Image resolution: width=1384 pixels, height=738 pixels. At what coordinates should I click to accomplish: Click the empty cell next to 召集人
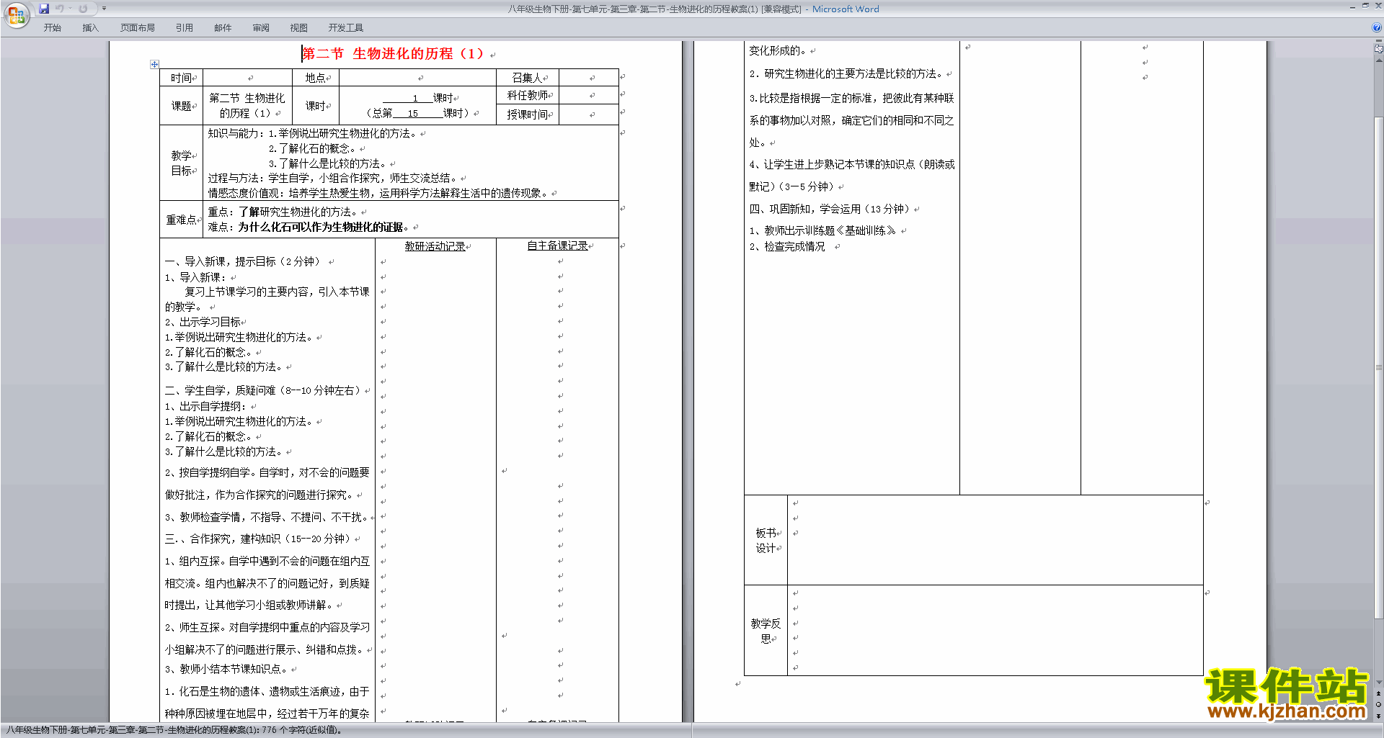click(589, 78)
